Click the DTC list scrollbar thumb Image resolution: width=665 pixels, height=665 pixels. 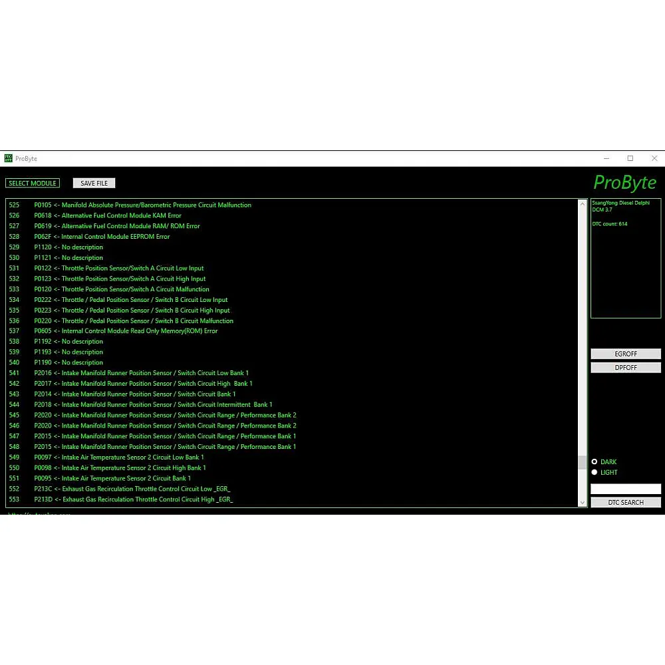click(x=583, y=462)
